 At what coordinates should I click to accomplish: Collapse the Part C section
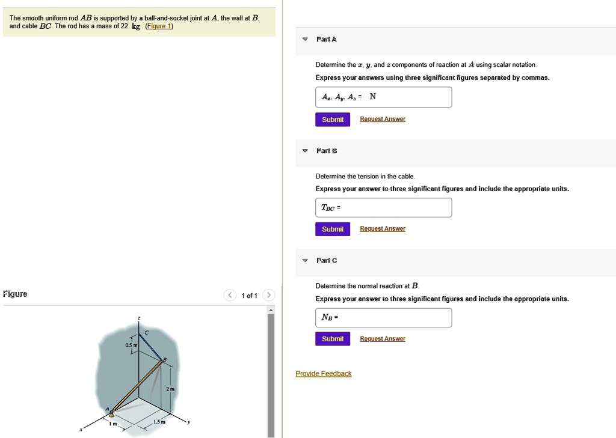click(305, 260)
